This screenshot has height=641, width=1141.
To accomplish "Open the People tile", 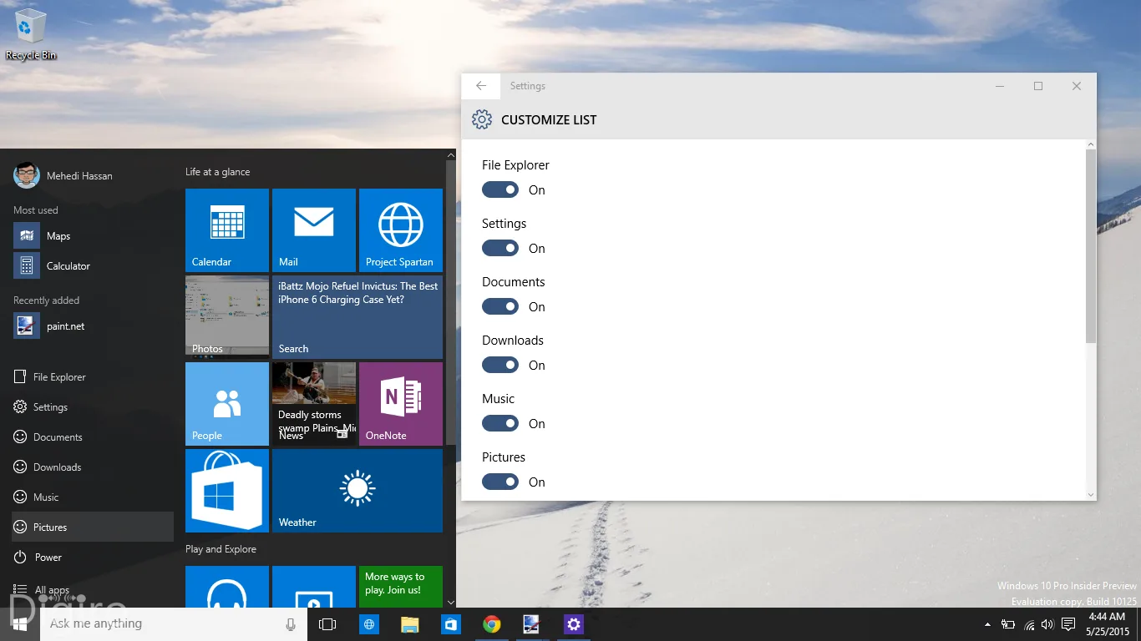I will tap(227, 404).
